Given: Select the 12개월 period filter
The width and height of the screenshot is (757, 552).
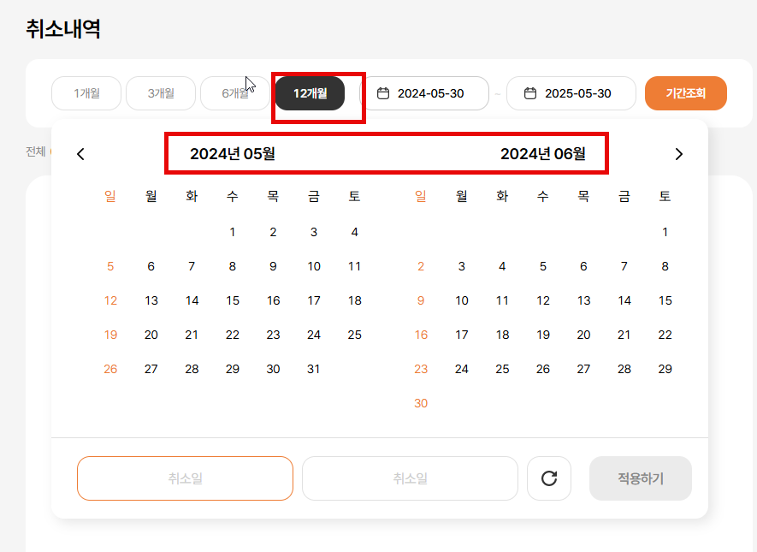Looking at the screenshot, I should tap(310, 93).
